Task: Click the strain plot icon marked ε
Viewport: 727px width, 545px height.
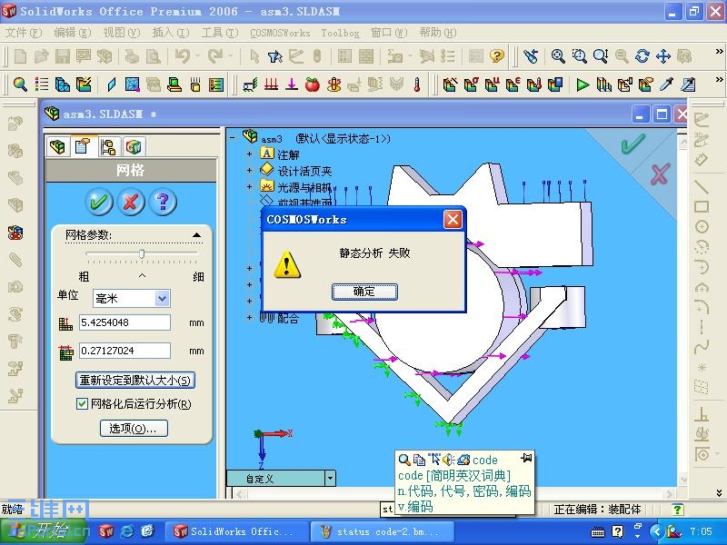Action: (513, 84)
